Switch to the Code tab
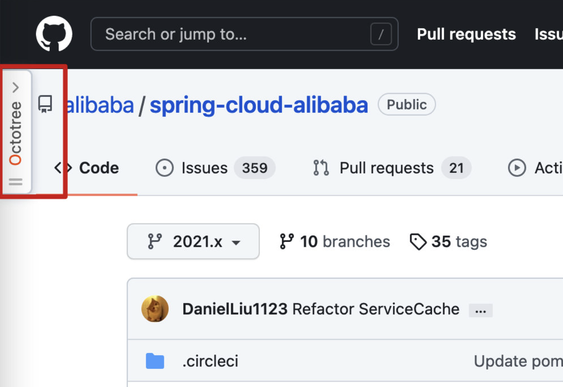Image resolution: width=563 pixels, height=387 pixels. pos(88,168)
